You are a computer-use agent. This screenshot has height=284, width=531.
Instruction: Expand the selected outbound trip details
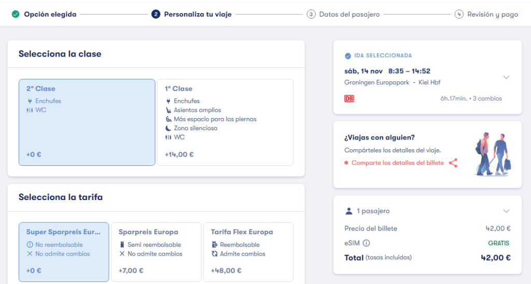coord(506,78)
